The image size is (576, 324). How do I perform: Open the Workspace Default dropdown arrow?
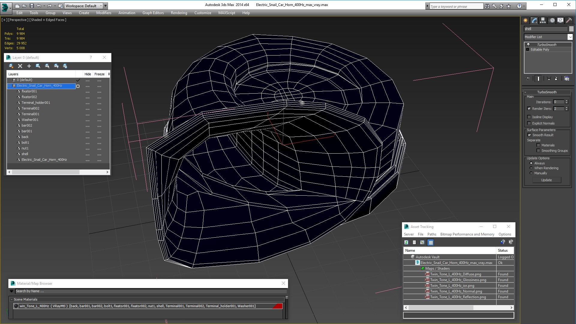point(101,6)
